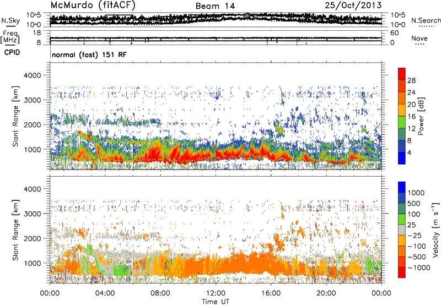Click the '20:00' time axis tick
Viewport: 441px width, 305px height.
[326, 293]
